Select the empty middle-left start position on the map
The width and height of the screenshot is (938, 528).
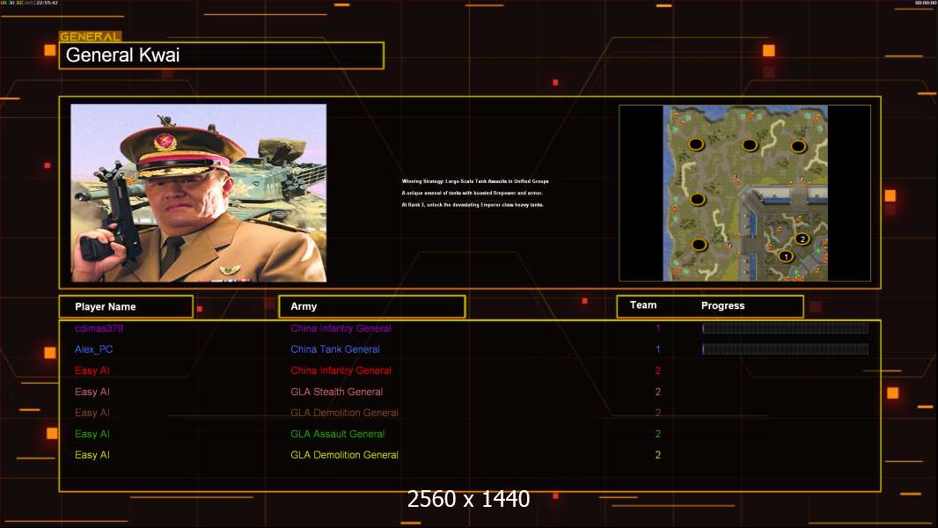point(698,199)
